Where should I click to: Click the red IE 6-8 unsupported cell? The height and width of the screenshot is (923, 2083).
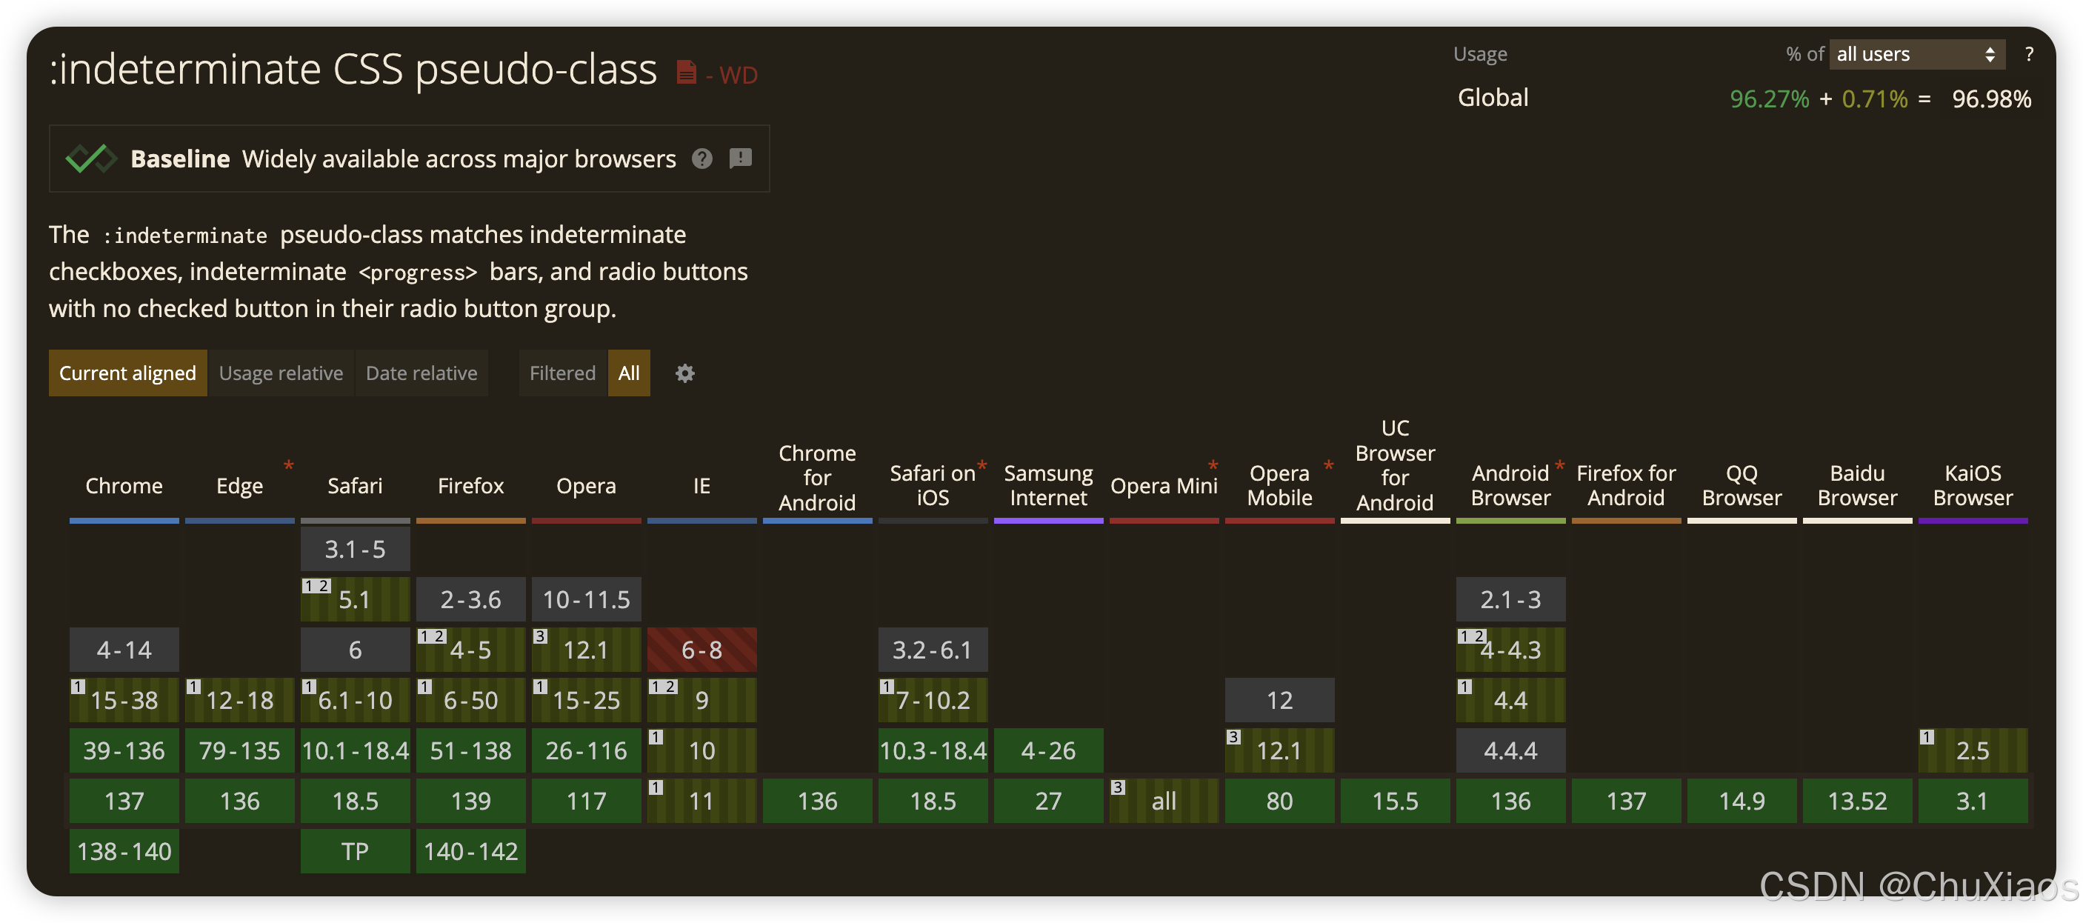click(x=701, y=650)
